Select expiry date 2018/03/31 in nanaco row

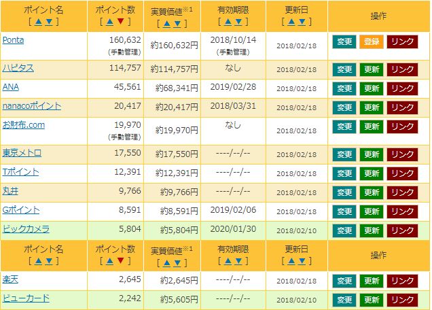point(233,106)
